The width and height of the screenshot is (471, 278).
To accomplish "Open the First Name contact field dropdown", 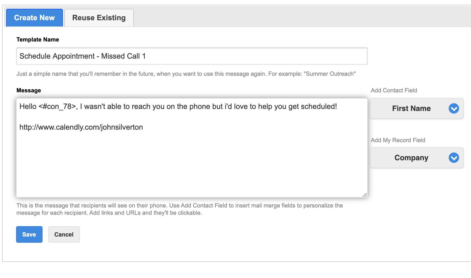I will point(411,108).
